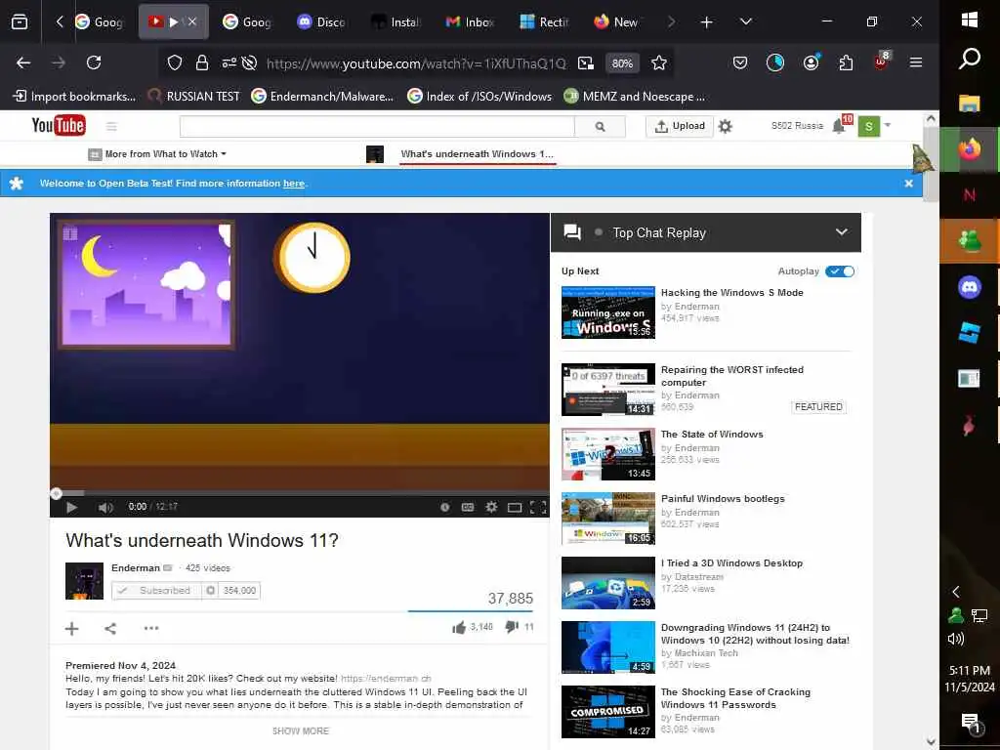Switch to the Recti browser tab
Viewport: 1000px width, 750px height.
pos(544,21)
